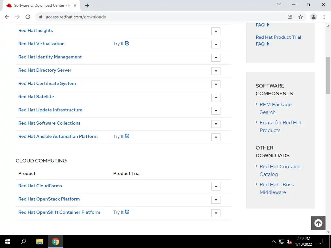
Task: Open Red Hat JBoss Middleware link
Action: pyautogui.click(x=277, y=189)
